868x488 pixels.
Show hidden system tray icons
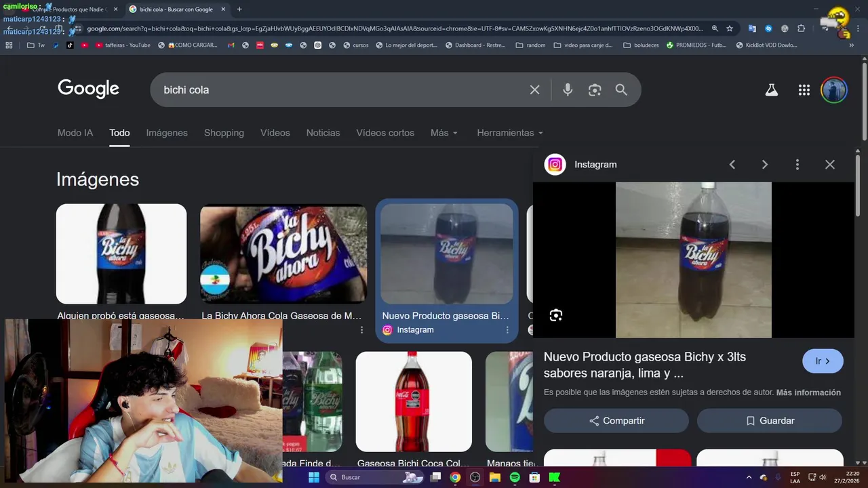pyautogui.click(x=749, y=477)
